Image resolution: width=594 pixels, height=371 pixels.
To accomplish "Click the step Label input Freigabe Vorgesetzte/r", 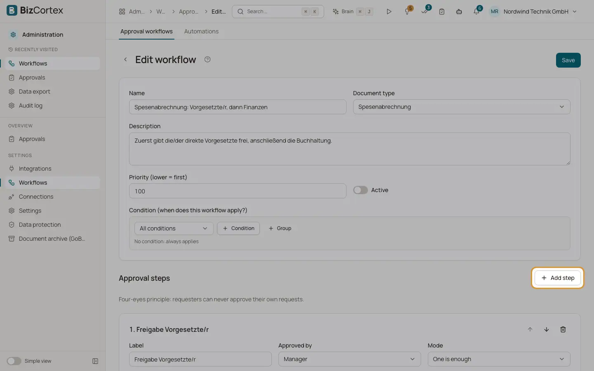I will [200, 359].
